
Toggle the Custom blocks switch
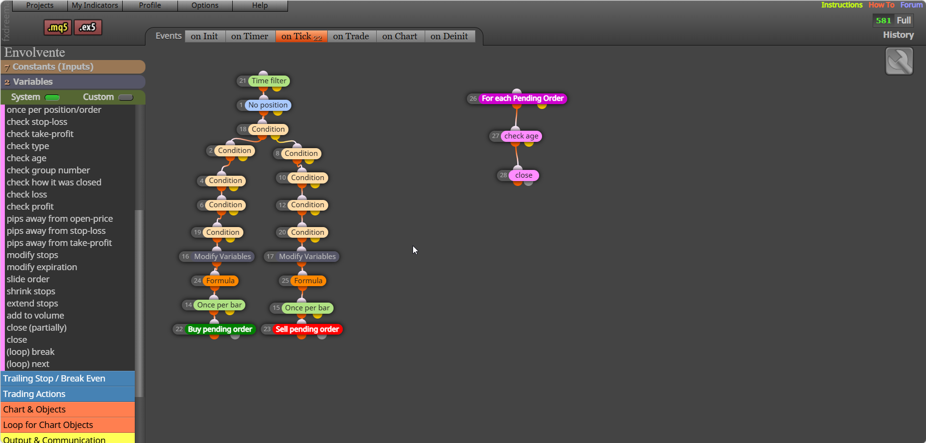pyautogui.click(x=126, y=97)
